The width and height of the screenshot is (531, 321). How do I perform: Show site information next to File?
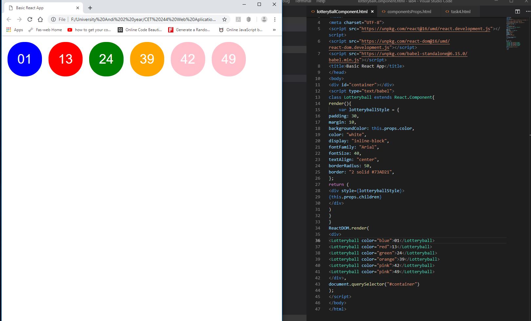point(53,19)
